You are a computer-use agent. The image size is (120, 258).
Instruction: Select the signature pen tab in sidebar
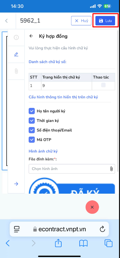[16, 54]
